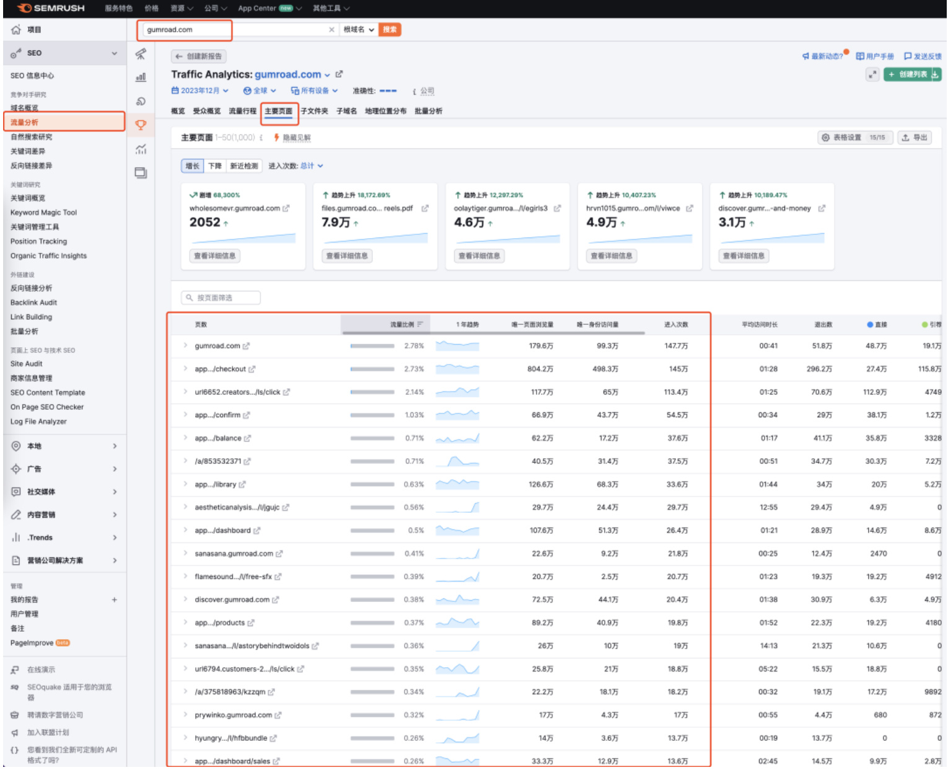This screenshot has height=770, width=948.
Task: Open the 发送反馈 chat link
Action: pyautogui.click(x=923, y=56)
